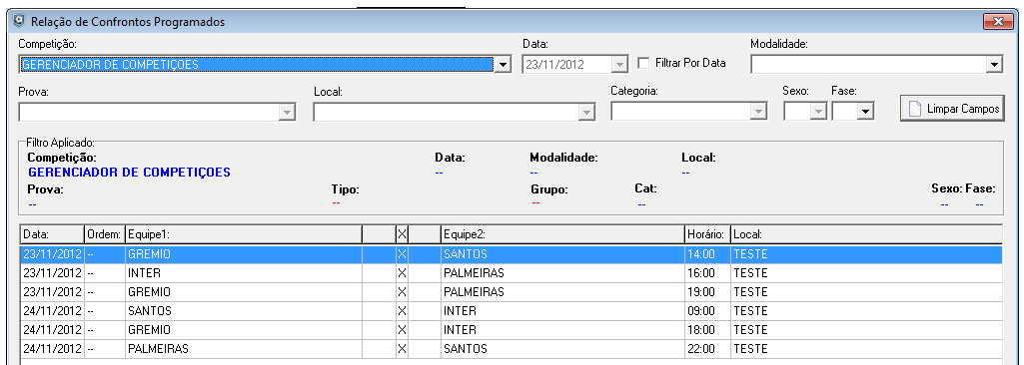Click the Ordem column header
Screen dimensions: 1024x365
tap(105, 233)
